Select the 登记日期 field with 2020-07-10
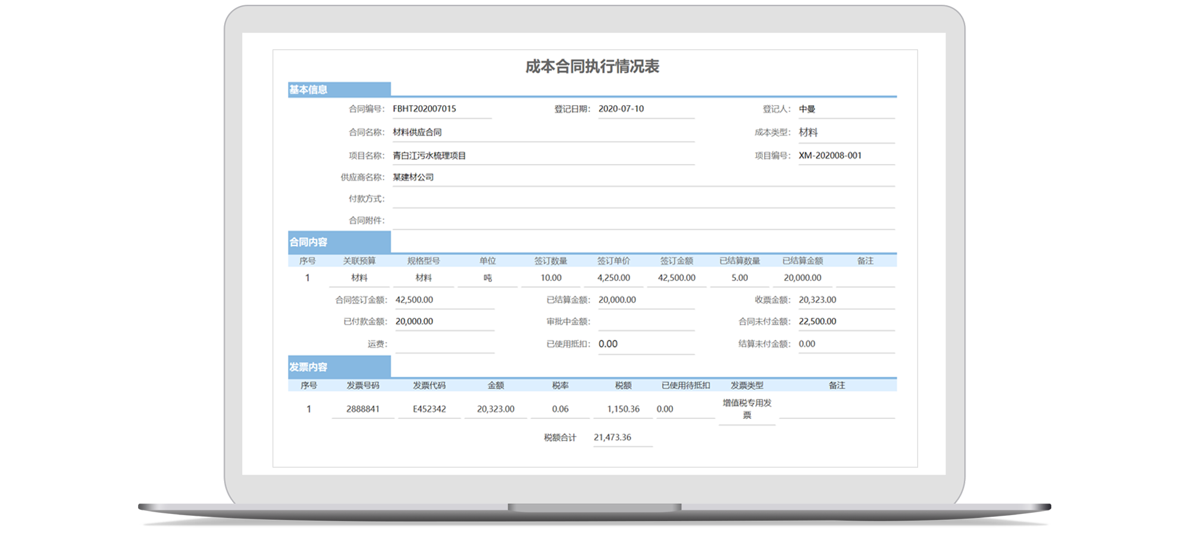Screen dimensions: 1190x533 coord(645,109)
